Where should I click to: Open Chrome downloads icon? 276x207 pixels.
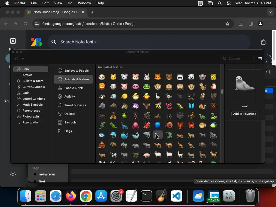click(x=241, y=24)
